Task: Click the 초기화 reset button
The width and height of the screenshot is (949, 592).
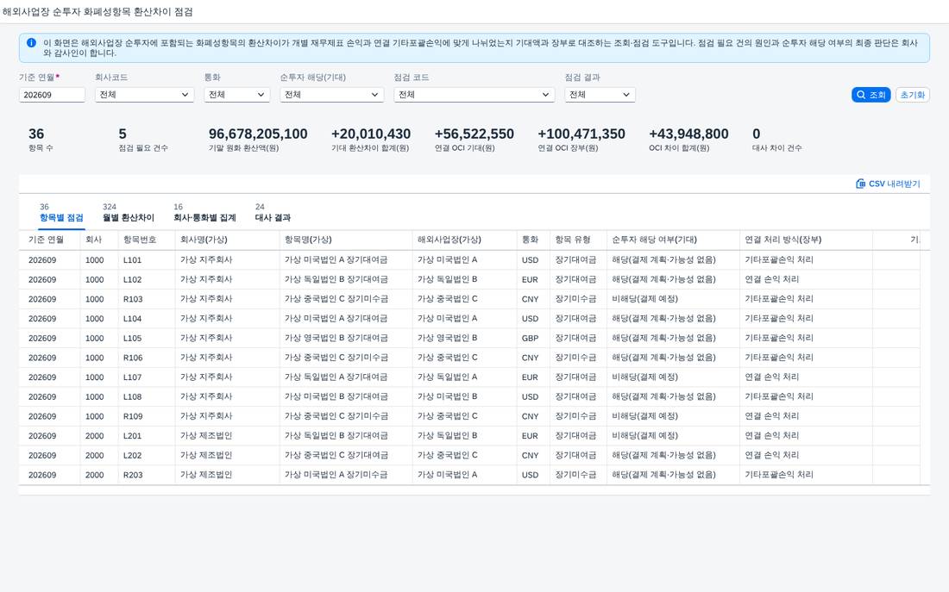Action: [x=912, y=95]
